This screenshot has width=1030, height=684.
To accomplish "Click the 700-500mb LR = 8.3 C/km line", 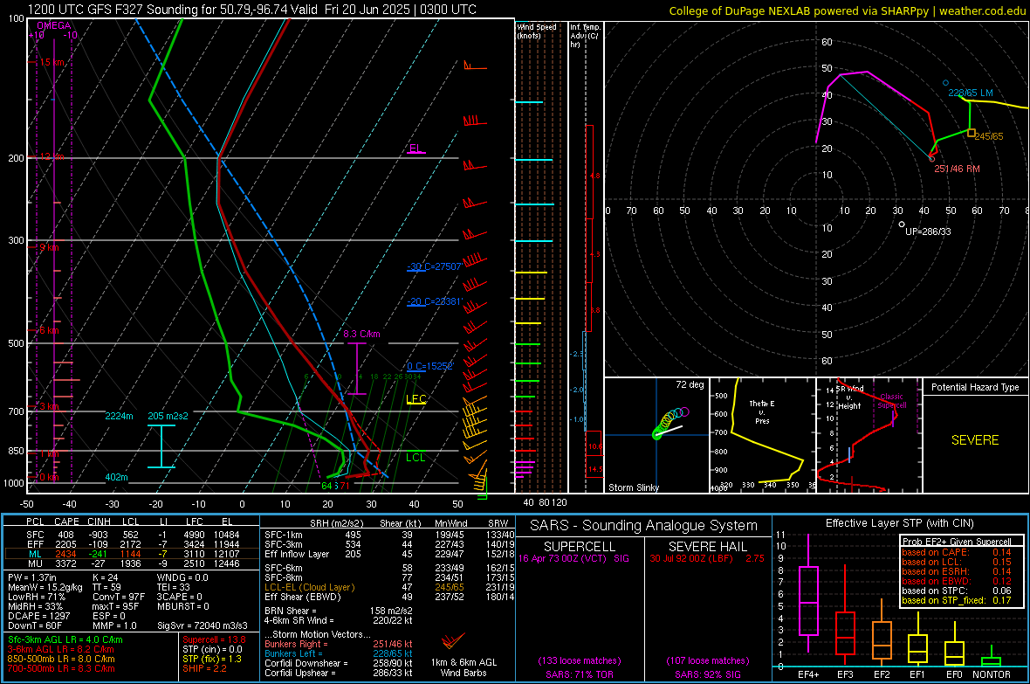I will [61, 668].
